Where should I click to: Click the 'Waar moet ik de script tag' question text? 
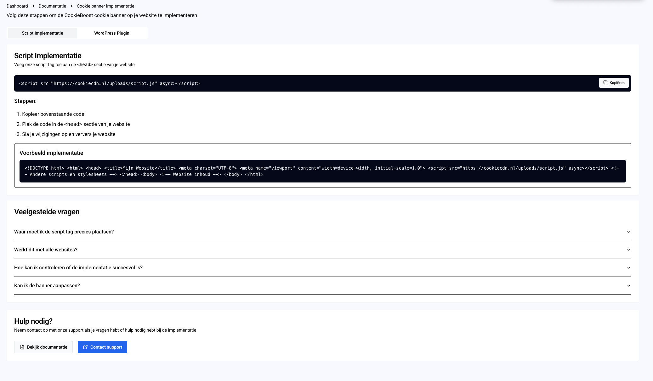tap(64, 232)
